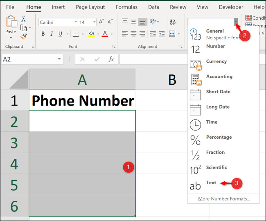Apply cell borders icon
Viewport: 266px width, 221px height.
[76, 34]
